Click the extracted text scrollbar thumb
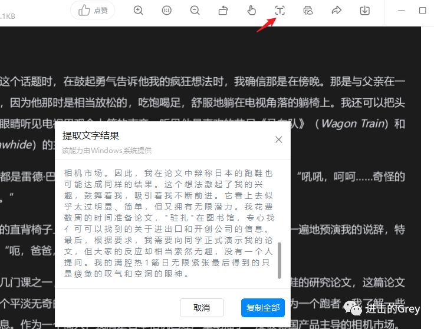Image resolution: width=434 pixels, height=329 pixels. click(x=280, y=261)
